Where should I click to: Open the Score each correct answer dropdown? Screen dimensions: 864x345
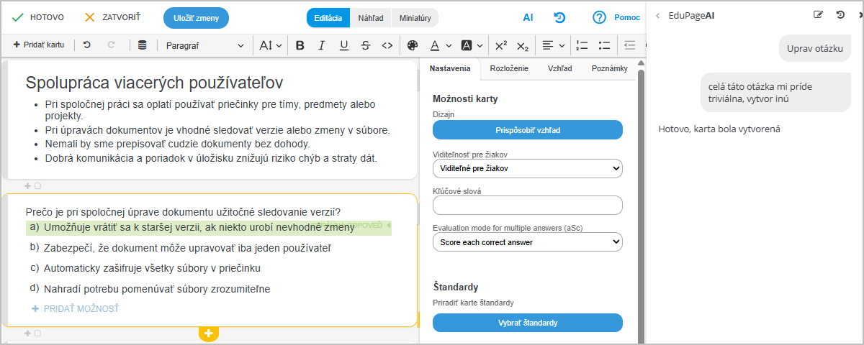pos(527,242)
